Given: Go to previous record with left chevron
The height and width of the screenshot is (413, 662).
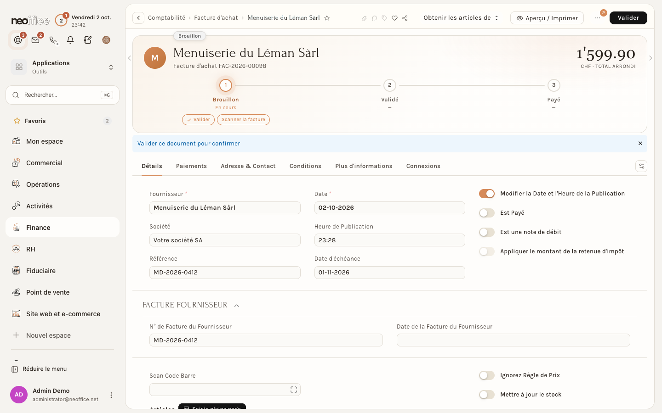Looking at the screenshot, I should point(129,58).
